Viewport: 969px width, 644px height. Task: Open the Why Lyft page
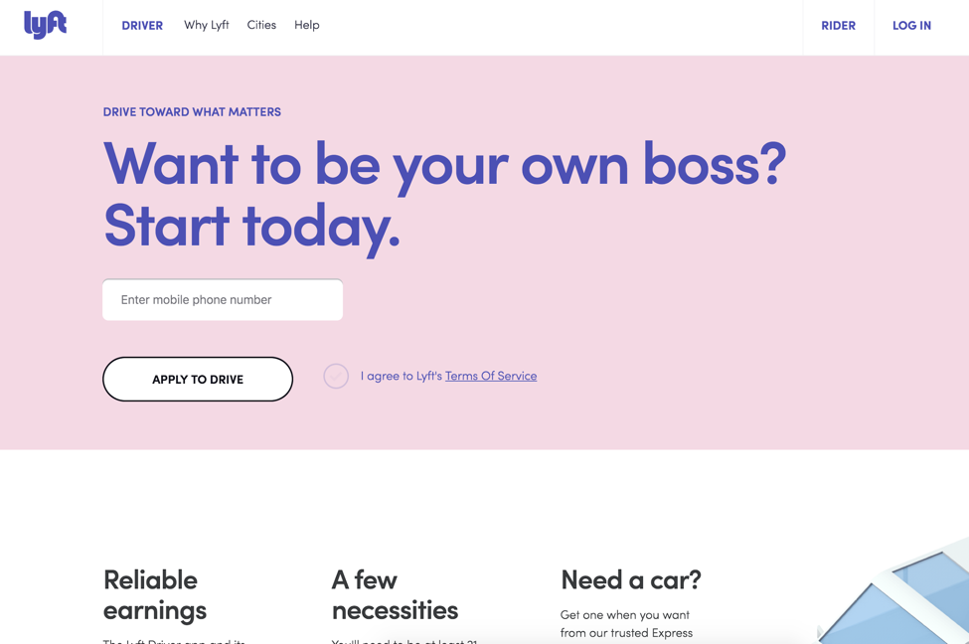pyautogui.click(x=206, y=25)
